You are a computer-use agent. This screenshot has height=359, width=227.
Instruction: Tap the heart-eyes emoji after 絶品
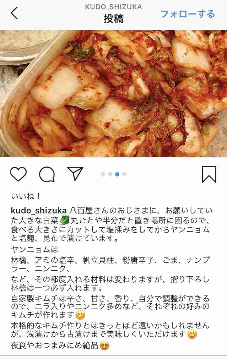[104, 346]
